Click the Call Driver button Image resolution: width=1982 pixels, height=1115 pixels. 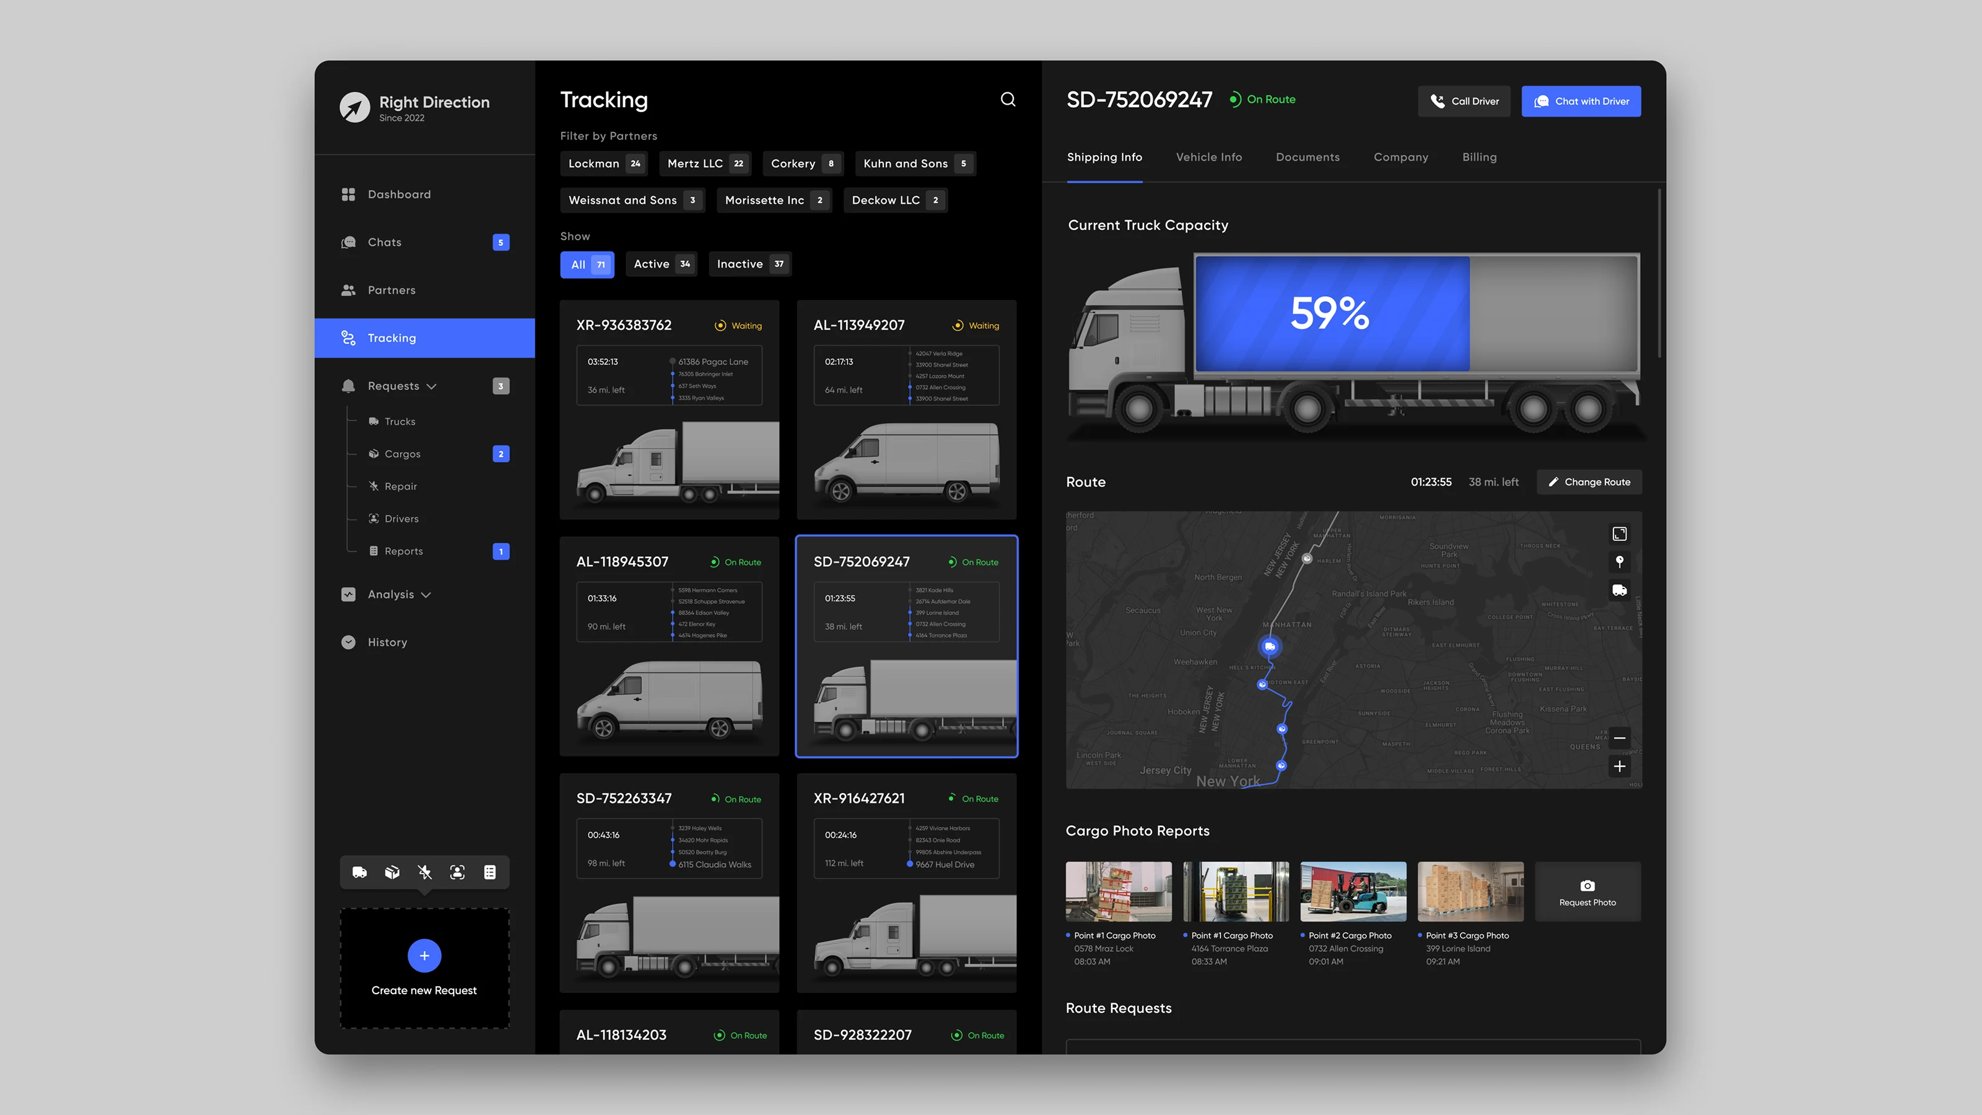coord(1464,101)
